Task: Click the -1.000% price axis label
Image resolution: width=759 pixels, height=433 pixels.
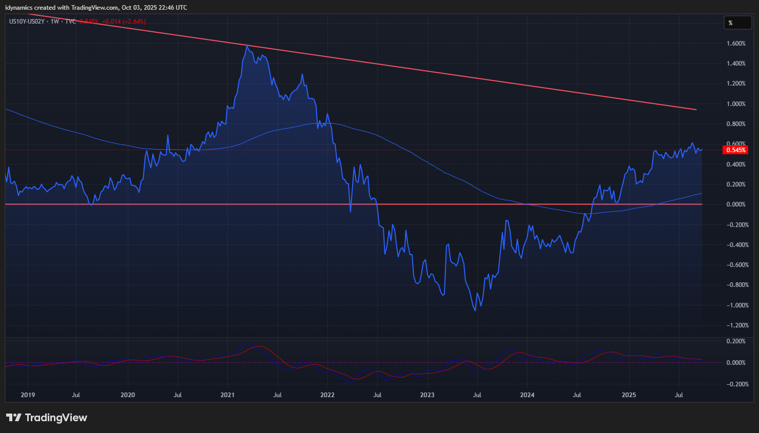Action: click(x=736, y=305)
